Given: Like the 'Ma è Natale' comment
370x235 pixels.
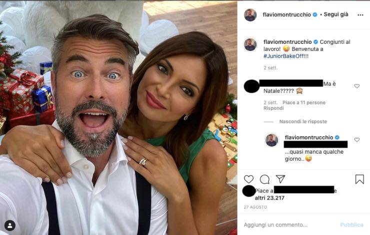Looking at the screenshot, I should tap(357, 86).
